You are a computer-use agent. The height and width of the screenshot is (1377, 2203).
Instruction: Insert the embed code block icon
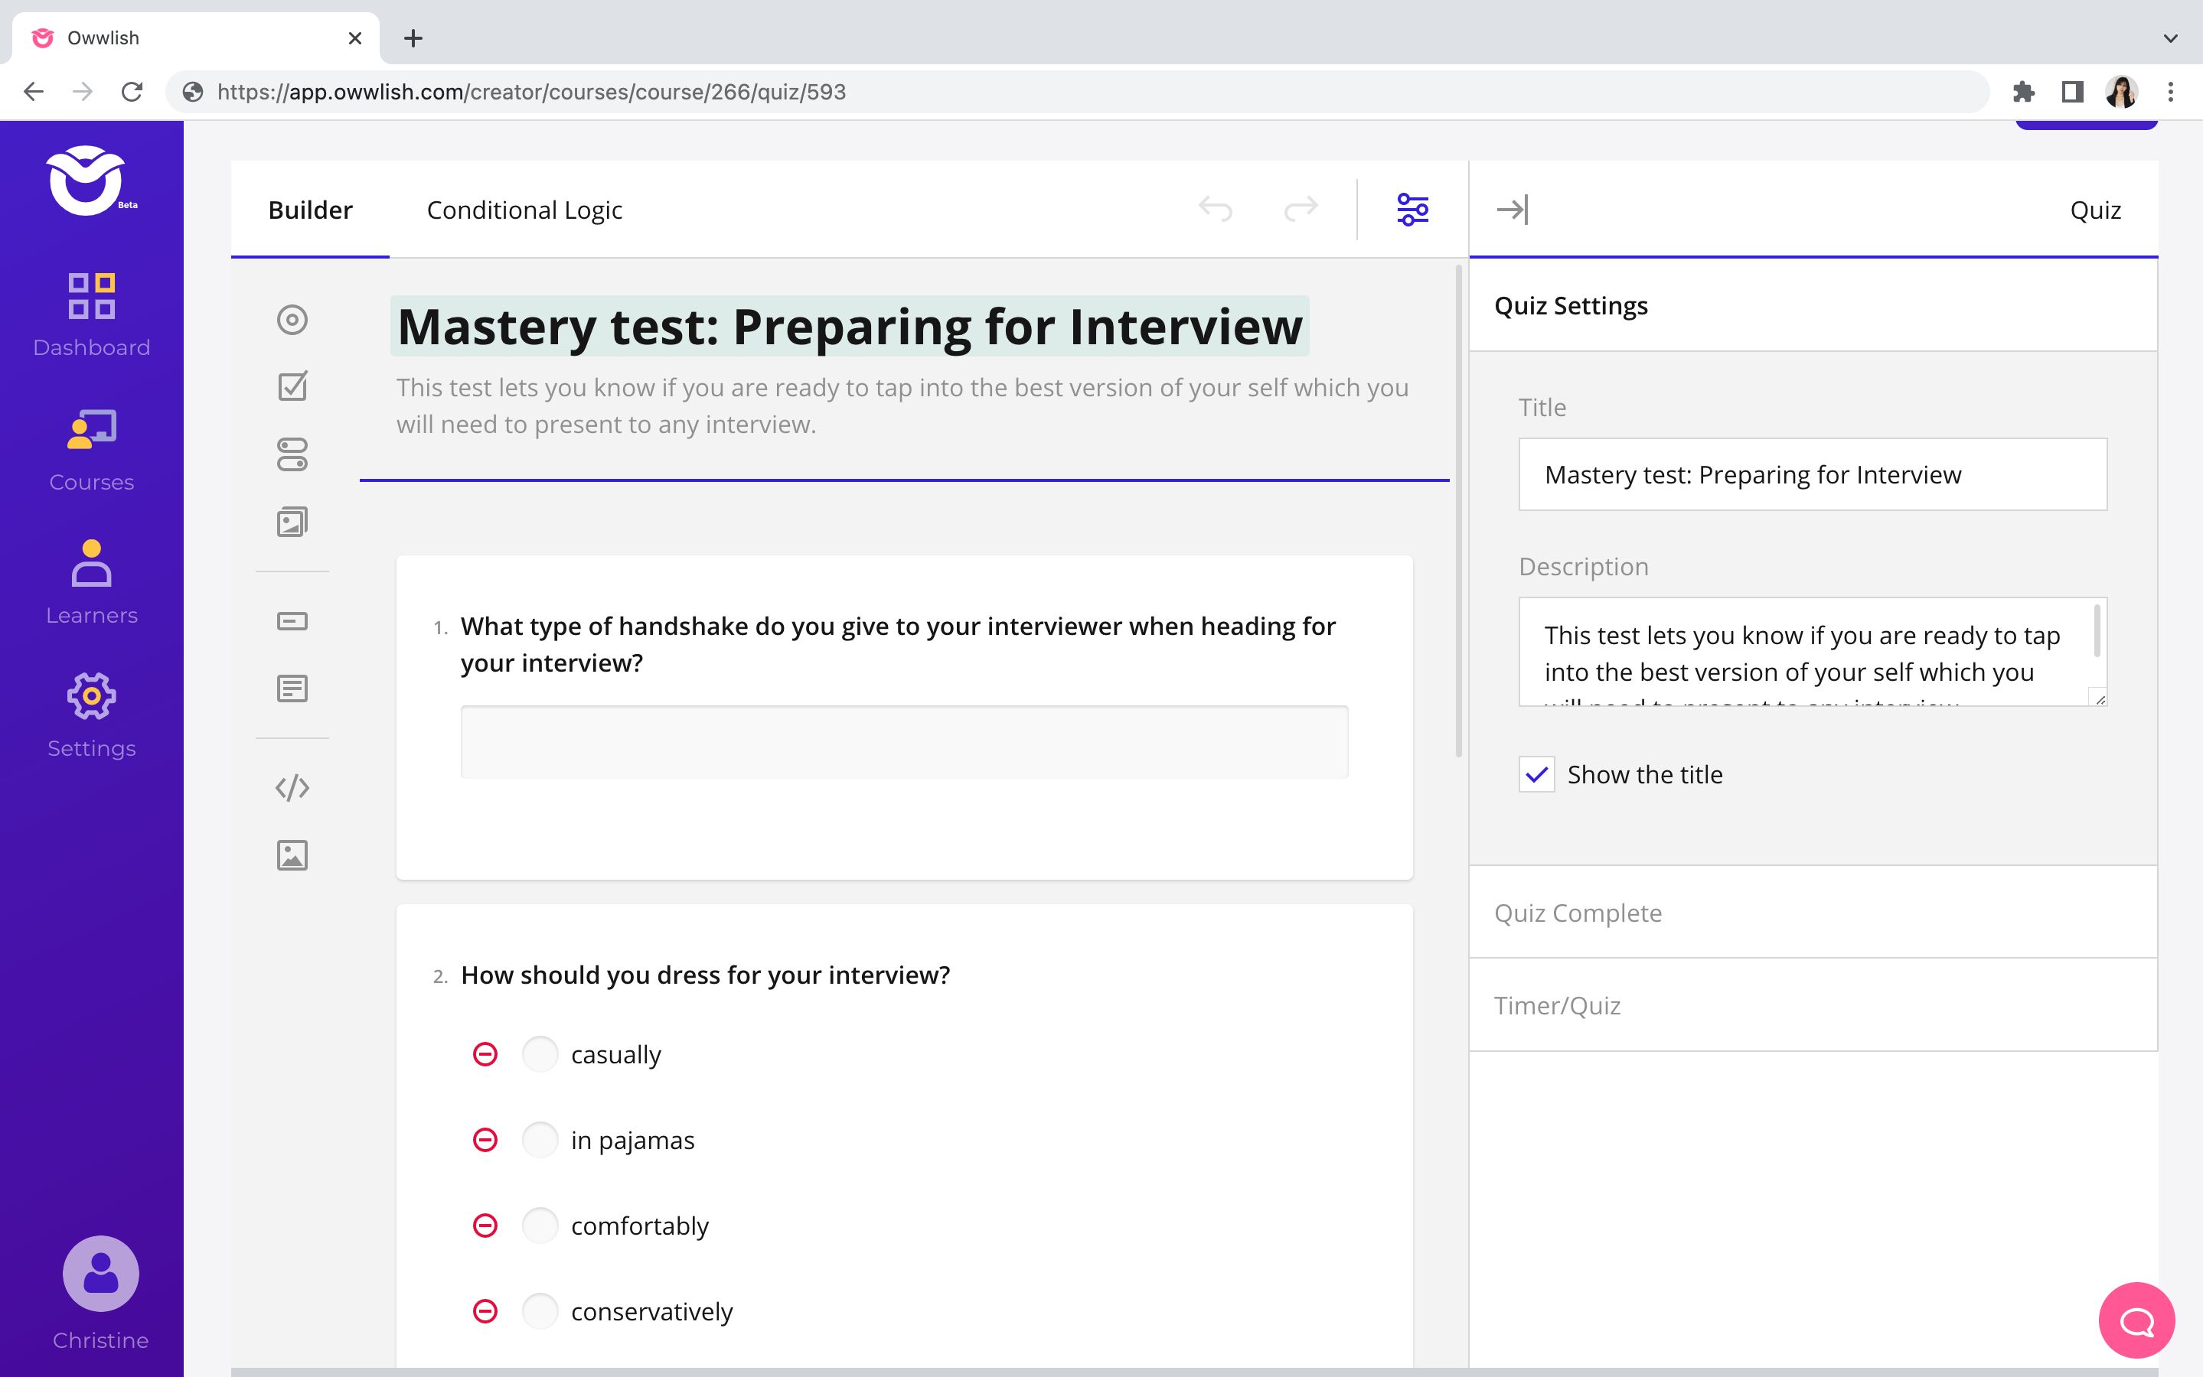point(292,788)
